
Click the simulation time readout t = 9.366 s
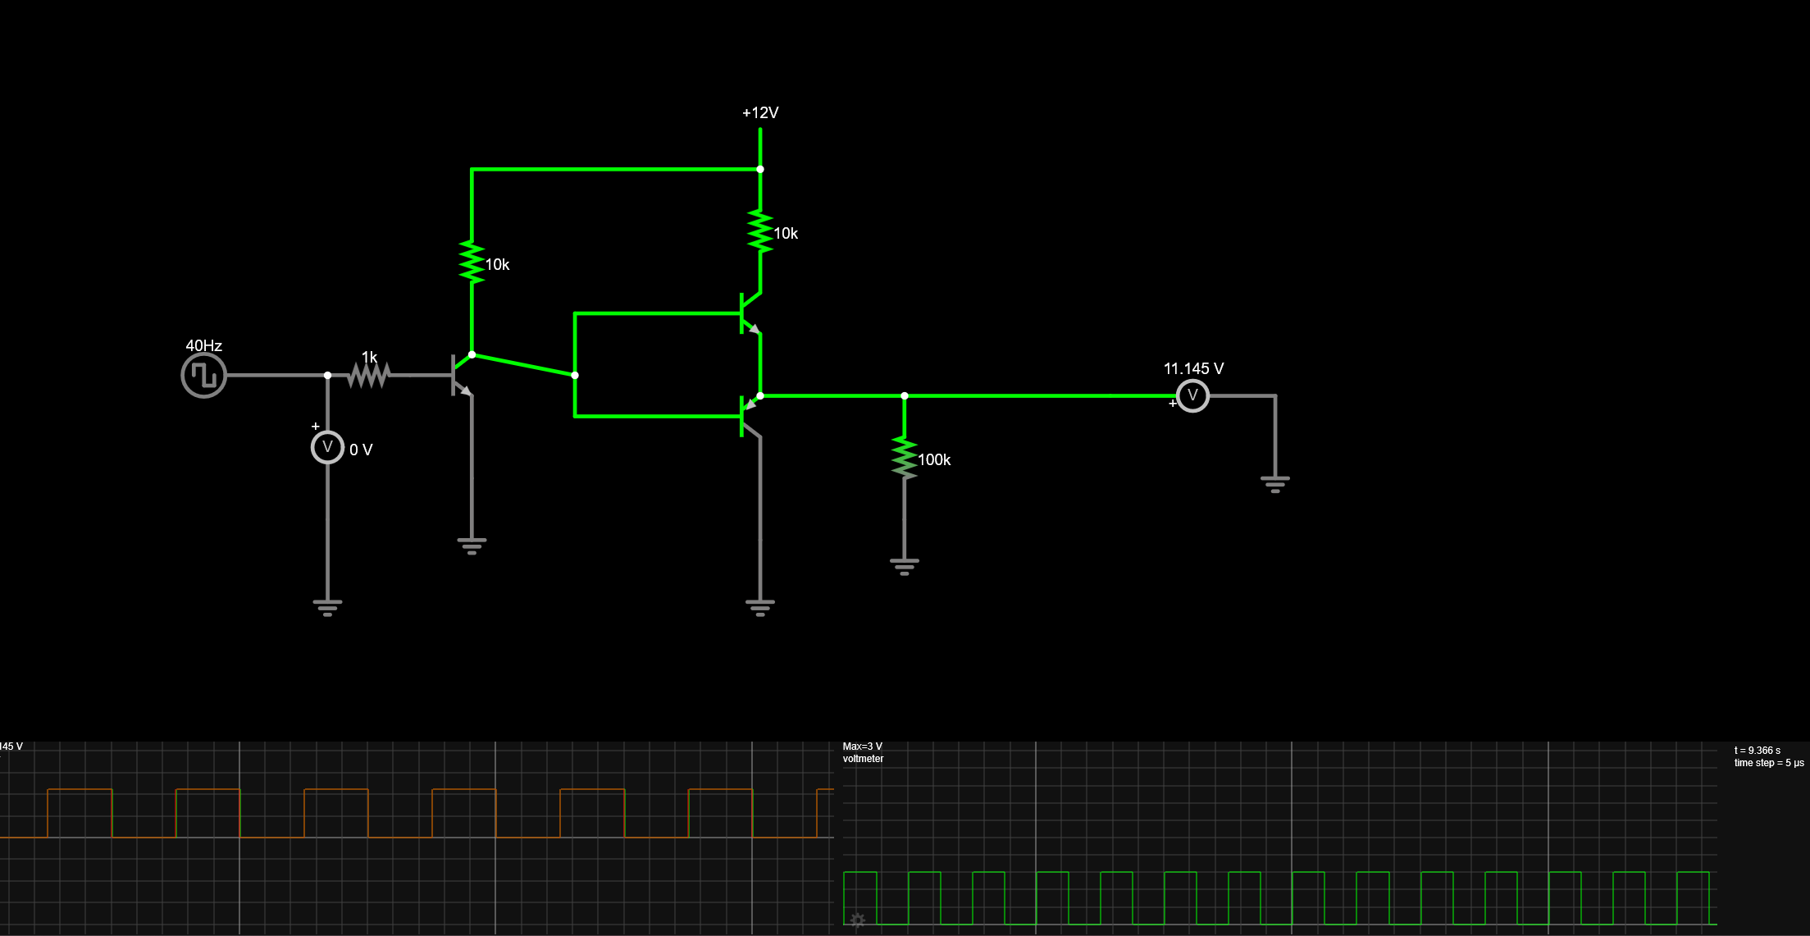(x=1757, y=751)
